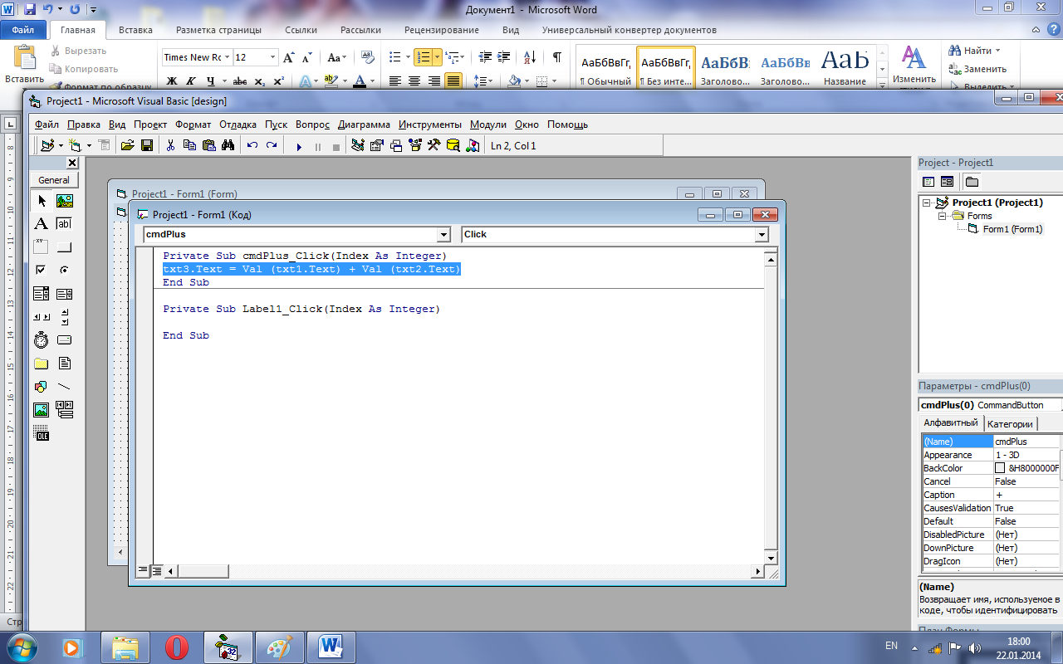This screenshot has height=664, width=1063.
Task: Cut selection with scissors icon in VB toolbar
Action: (170, 146)
